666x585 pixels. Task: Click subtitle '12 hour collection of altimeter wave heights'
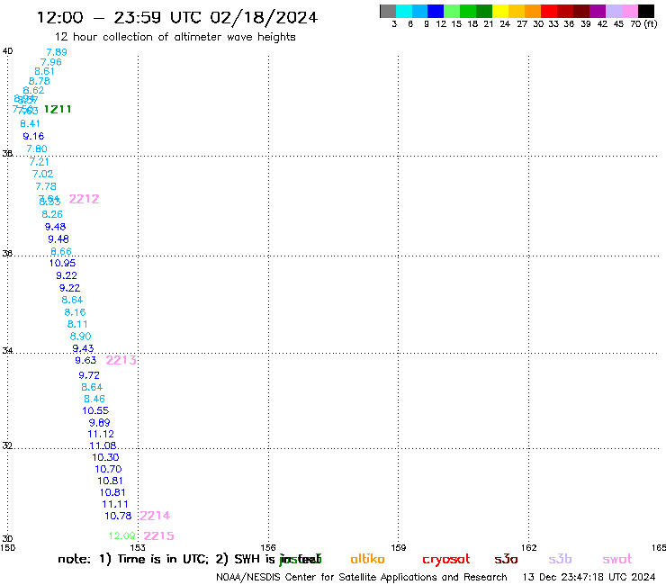175,37
